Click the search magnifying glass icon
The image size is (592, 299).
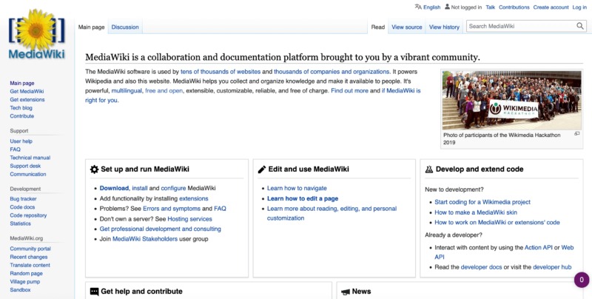tap(580, 27)
